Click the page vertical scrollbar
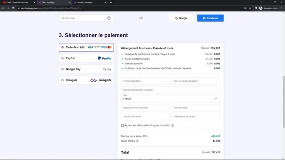 point(284,102)
